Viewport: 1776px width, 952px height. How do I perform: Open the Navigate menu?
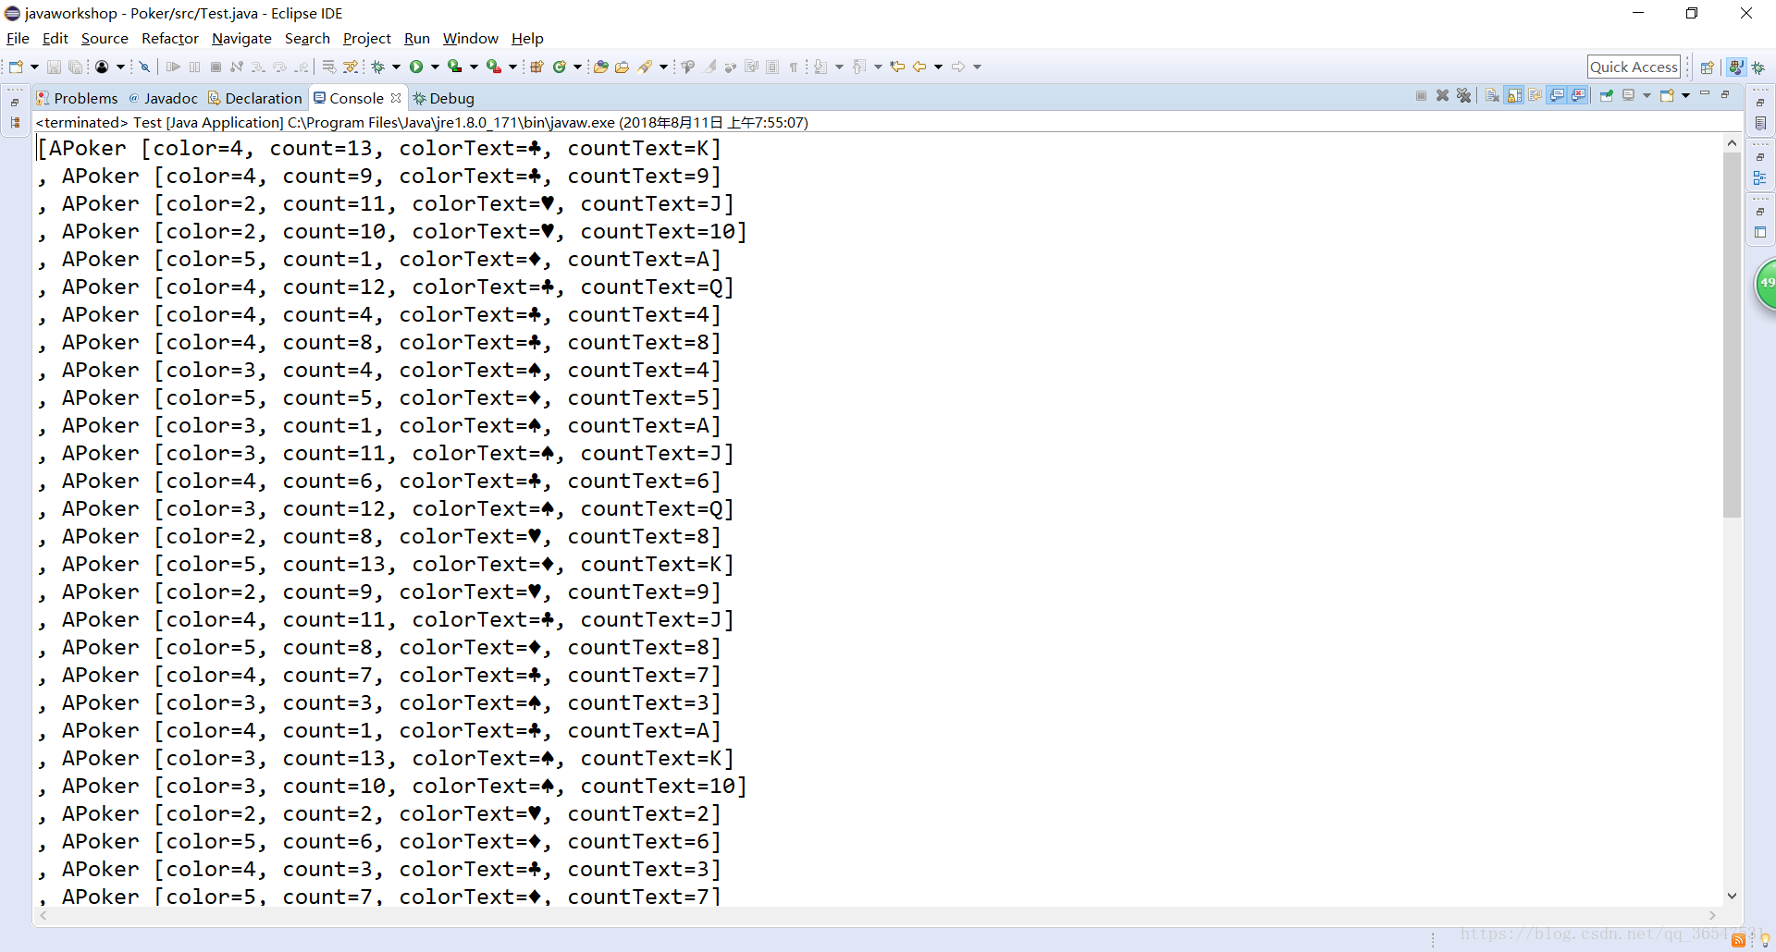pyautogui.click(x=241, y=39)
